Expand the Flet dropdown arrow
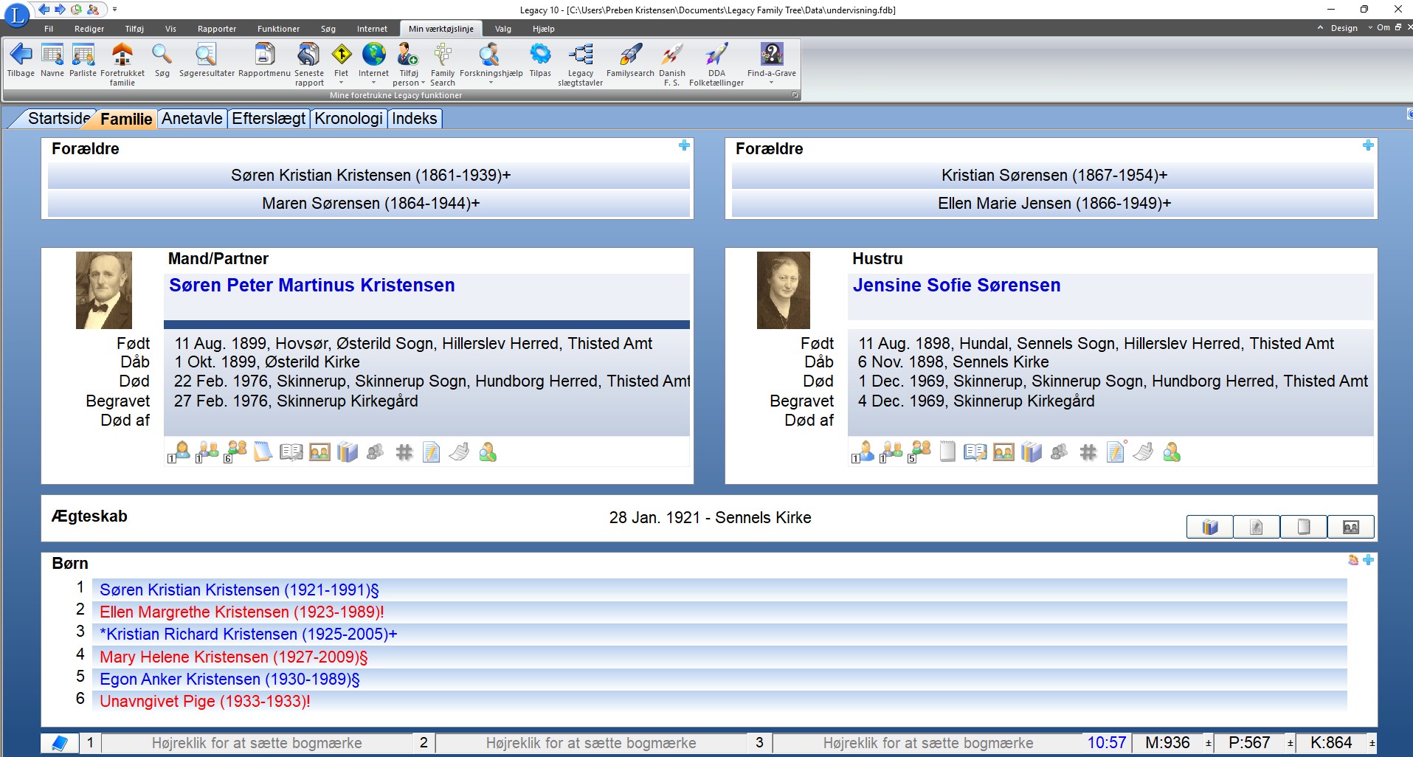1413x757 pixels. pos(341,83)
